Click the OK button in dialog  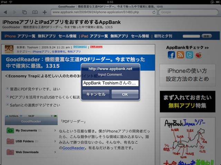[125, 94]
